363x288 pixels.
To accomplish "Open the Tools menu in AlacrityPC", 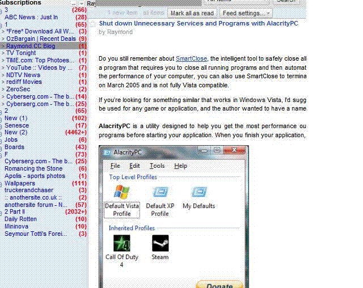I will pyautogui.click(x=157, y=166).
